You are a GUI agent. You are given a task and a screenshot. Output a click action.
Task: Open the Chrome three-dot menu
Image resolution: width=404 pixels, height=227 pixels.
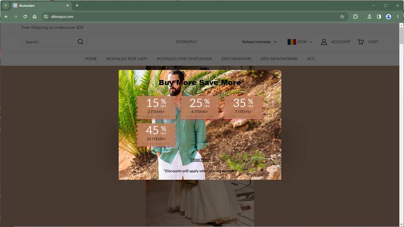pos(398,16)
